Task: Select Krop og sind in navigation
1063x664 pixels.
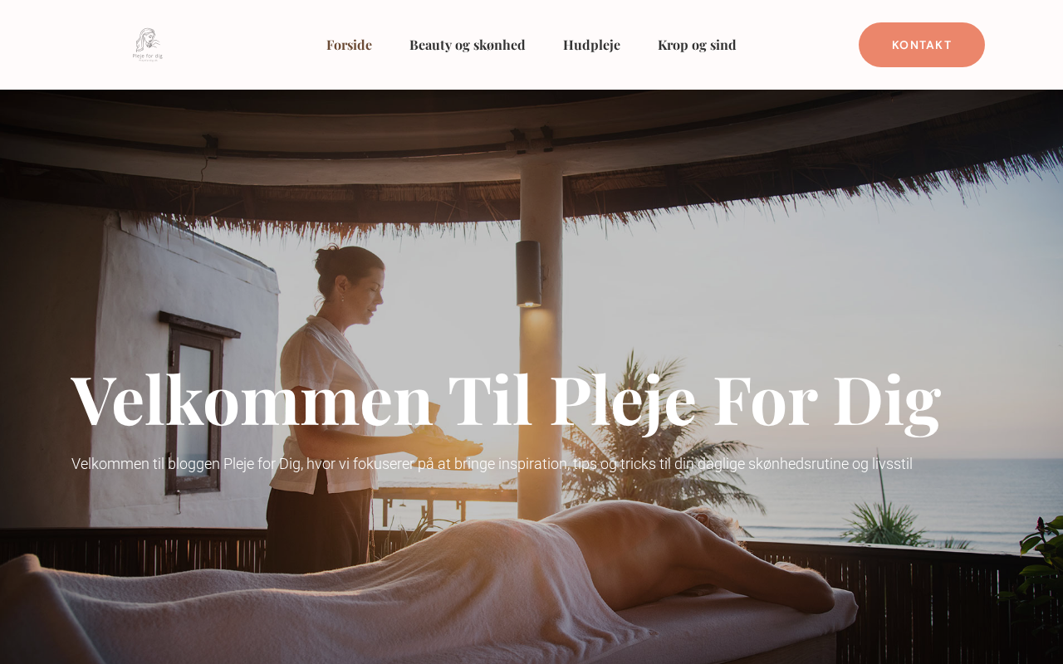Action: coord(697,45)
